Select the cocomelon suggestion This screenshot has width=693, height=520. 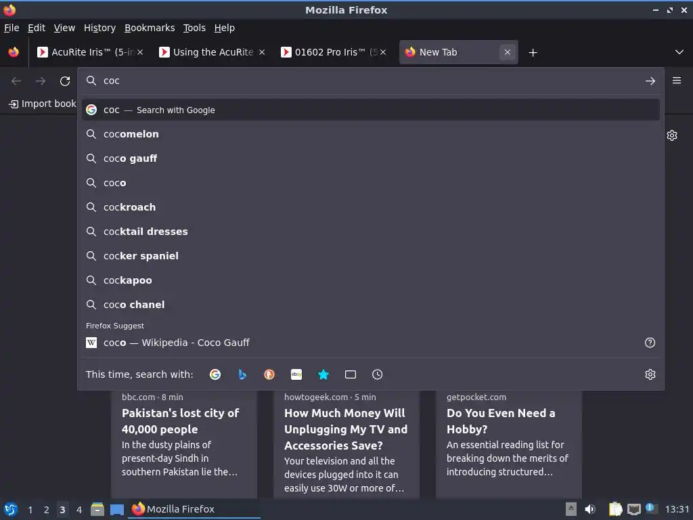click(370, 134)
